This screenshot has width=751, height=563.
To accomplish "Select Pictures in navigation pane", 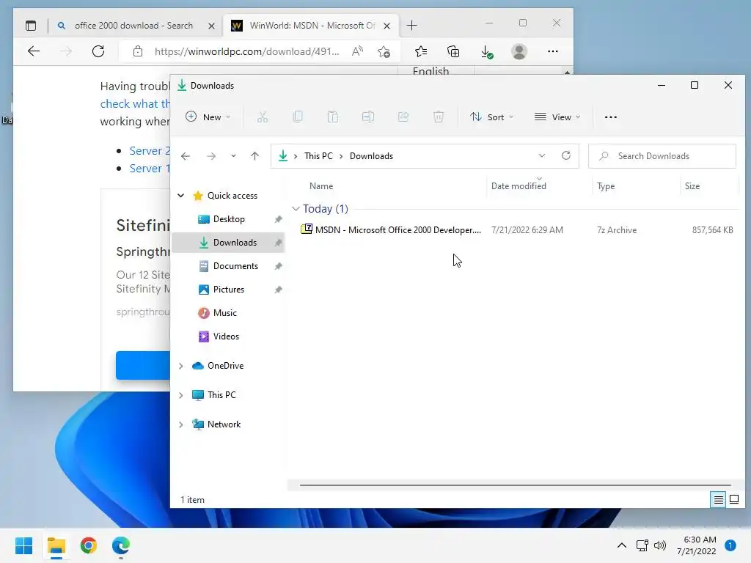I will point(229,289).
